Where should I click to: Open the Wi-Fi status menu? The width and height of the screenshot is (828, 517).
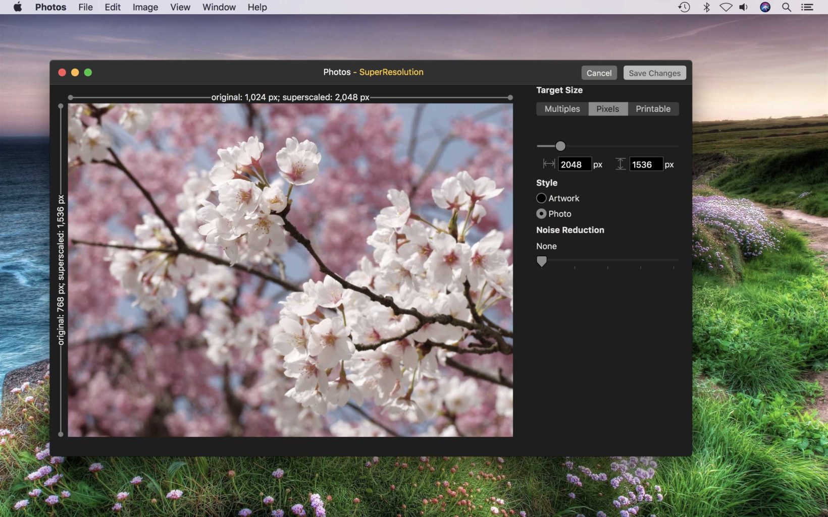726,7
